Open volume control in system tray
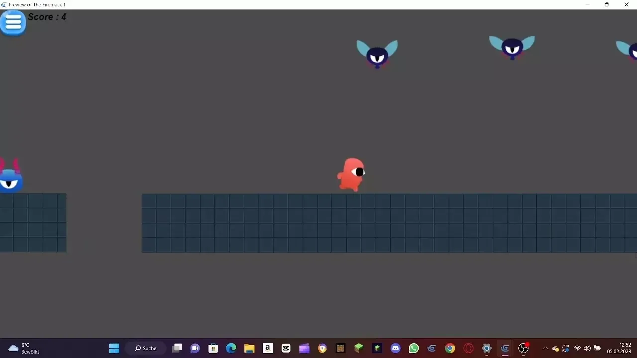This screenshot has width=637, height=358. (587, 348)
